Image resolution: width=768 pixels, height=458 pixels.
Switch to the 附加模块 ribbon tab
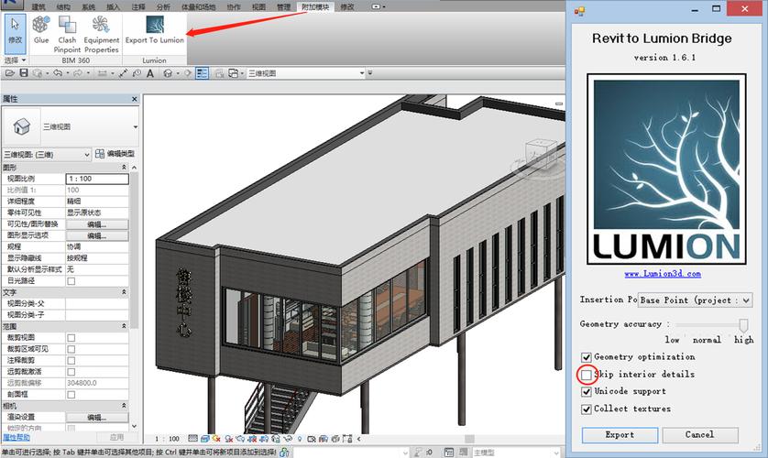pyautogui.click(x=315, y=6)
